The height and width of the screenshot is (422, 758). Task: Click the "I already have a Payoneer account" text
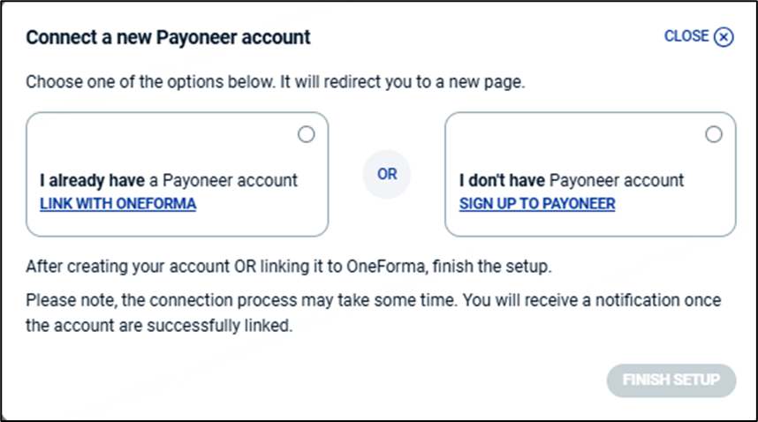point(169,181)
